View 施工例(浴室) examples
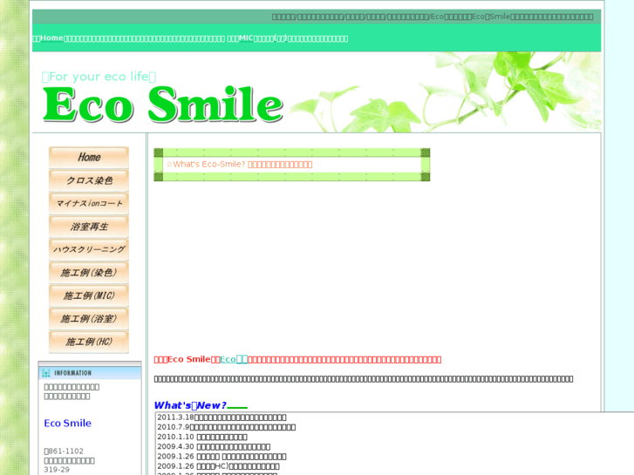This screenshot has width=634, height=475. [x=89, y=318]
